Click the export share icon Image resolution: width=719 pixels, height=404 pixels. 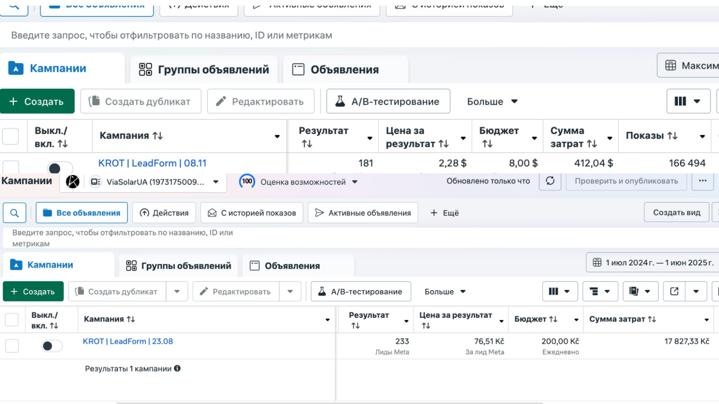674,291
